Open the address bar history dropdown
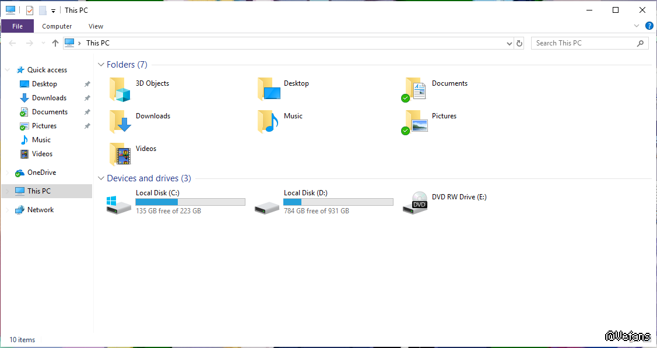This screenshot has height=348, width=657. (x=509, y=43)
